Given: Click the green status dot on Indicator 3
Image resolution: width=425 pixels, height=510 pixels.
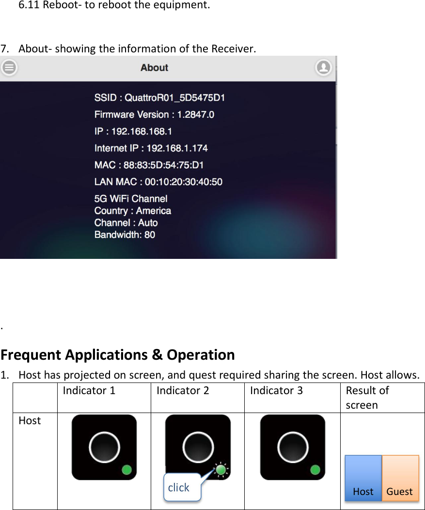Looking at the screenshot, I should coord(315,468).
